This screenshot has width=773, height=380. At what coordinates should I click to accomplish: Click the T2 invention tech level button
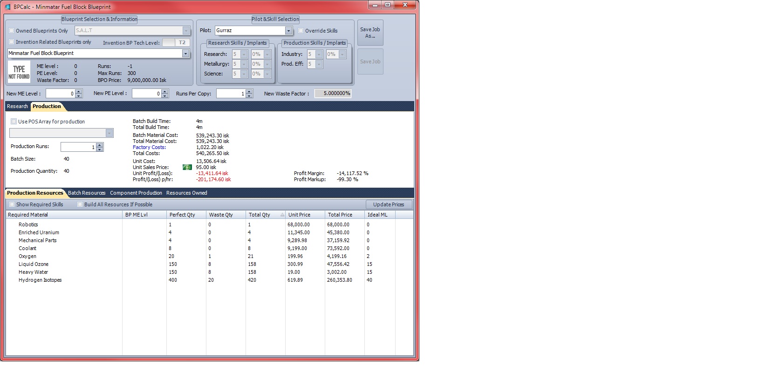point(182,42)
